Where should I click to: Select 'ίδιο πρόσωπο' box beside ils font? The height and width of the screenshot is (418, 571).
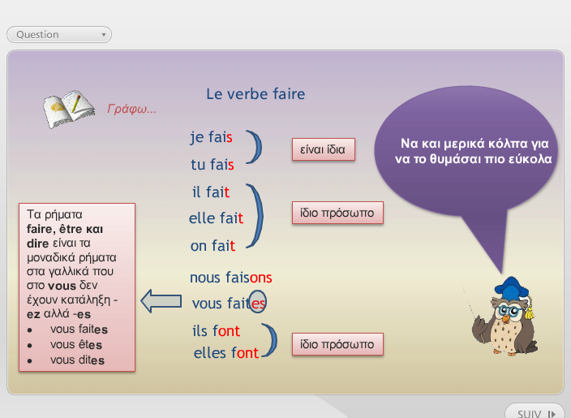tap(337, 344)
